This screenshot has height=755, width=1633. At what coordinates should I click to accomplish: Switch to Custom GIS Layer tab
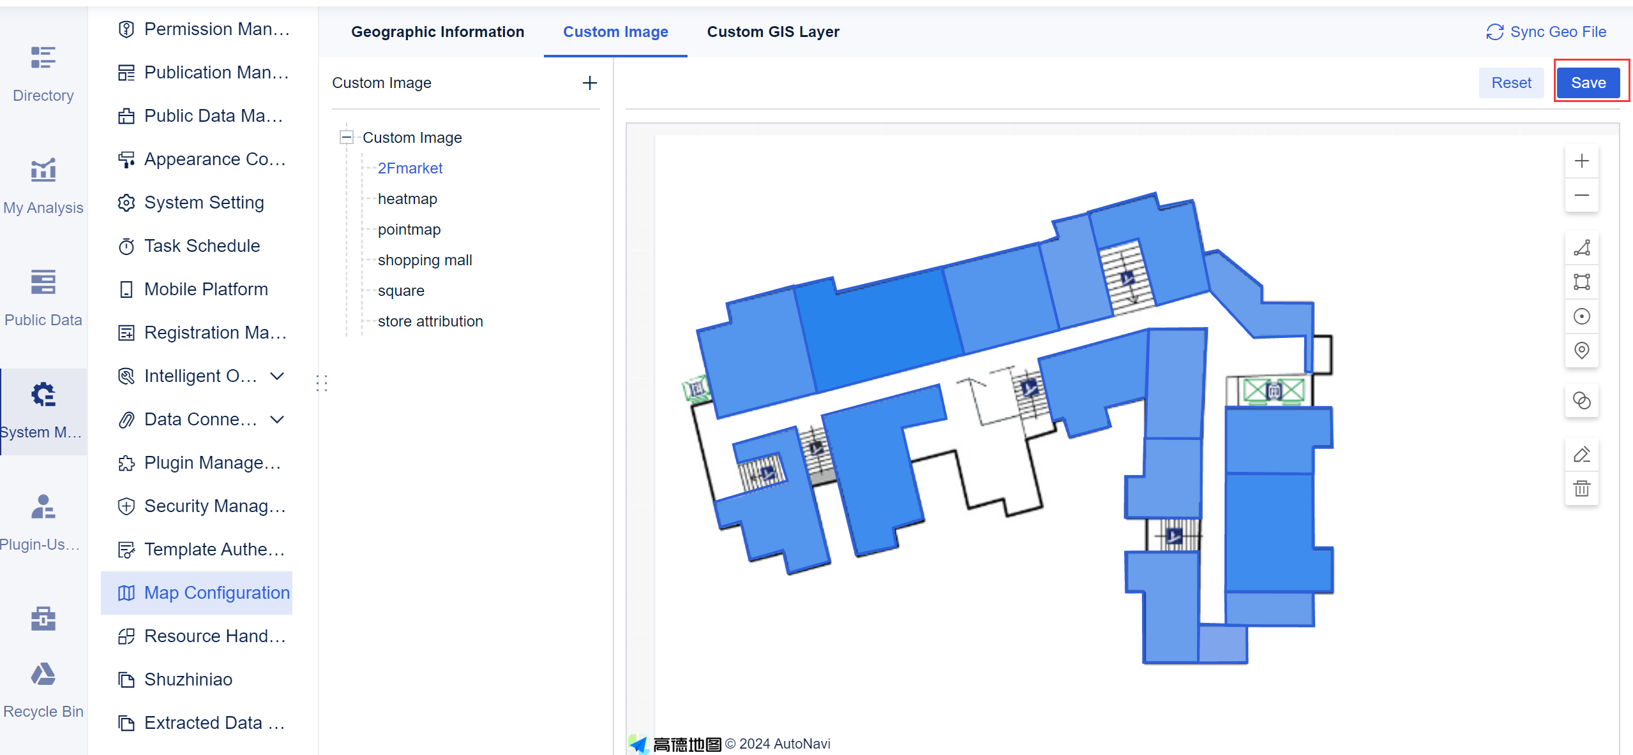pyautogui.click(x=773, y=32)
